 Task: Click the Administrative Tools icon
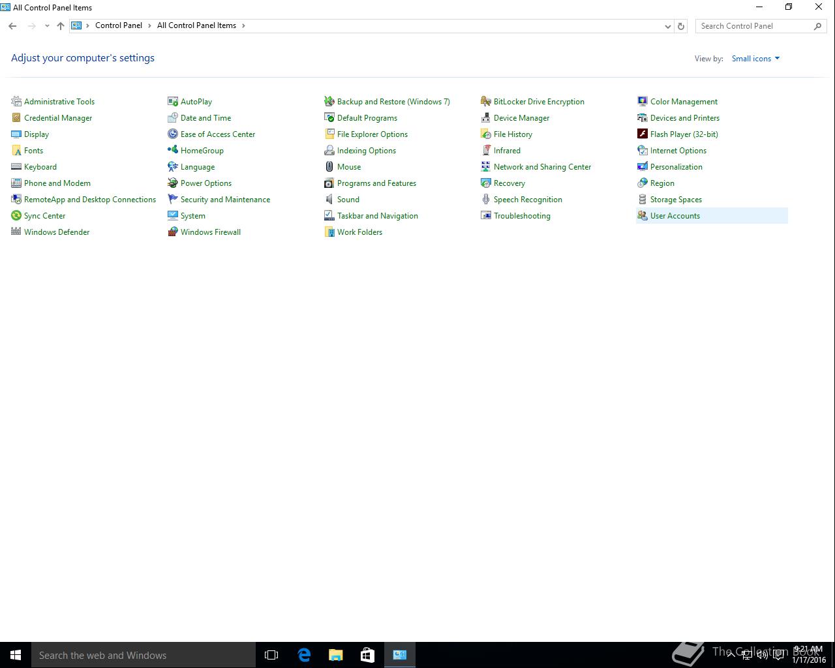(16, 102)
